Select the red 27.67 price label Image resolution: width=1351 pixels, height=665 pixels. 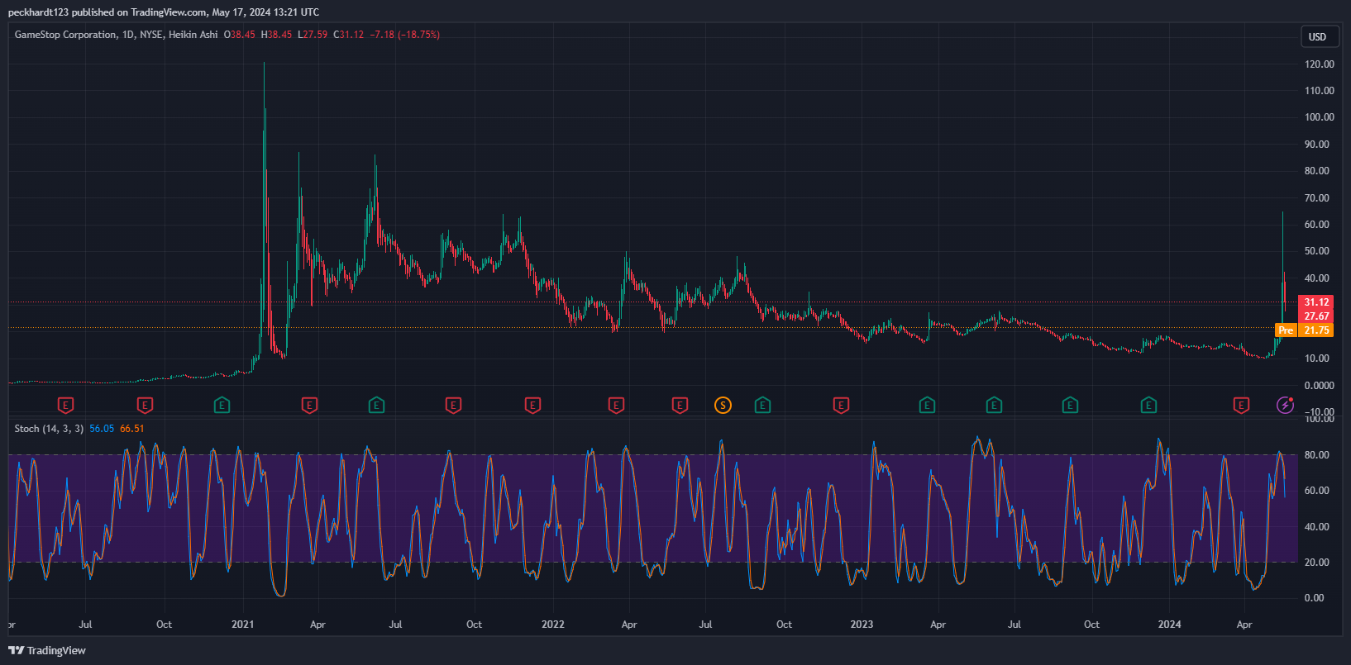[1315, 316]
